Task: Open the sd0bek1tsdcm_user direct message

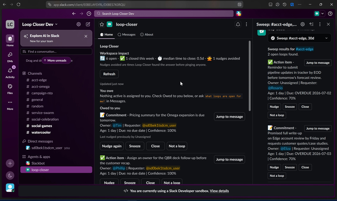Action: [56, 148]
